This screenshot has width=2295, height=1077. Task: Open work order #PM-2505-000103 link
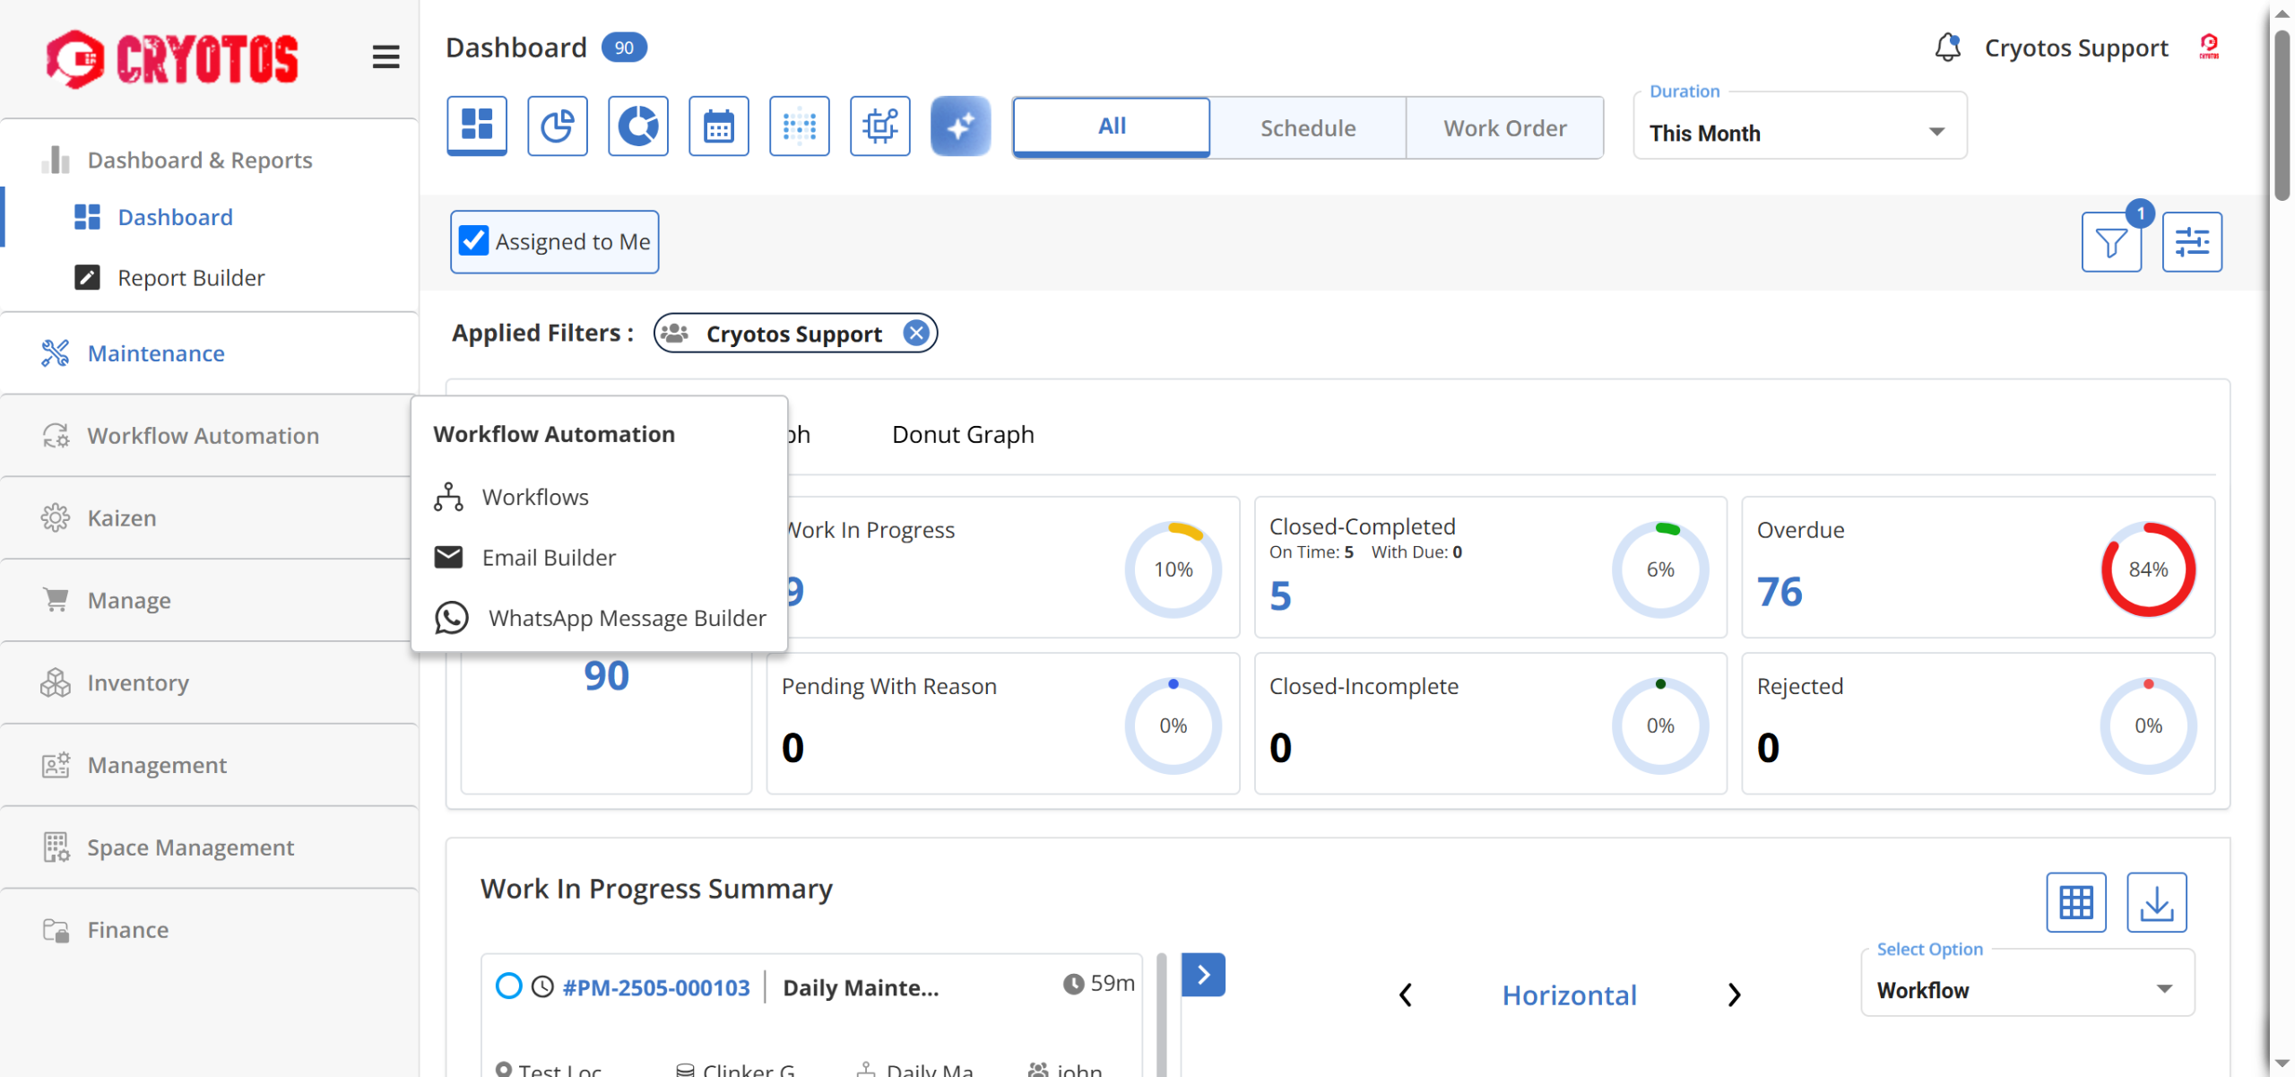(655, 987)
